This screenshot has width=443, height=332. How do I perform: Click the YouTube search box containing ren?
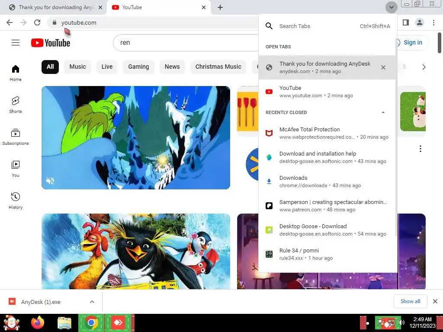(x=186, y=43)
